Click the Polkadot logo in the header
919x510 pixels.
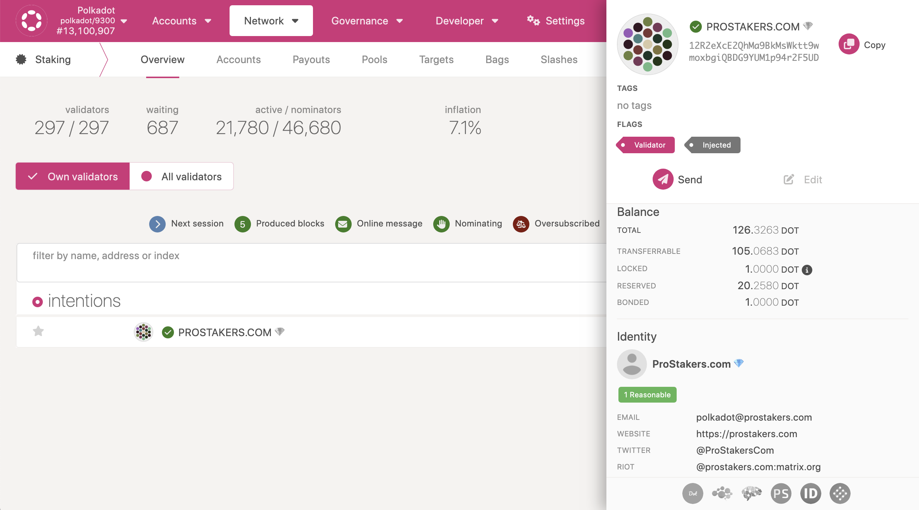point(32,21)
